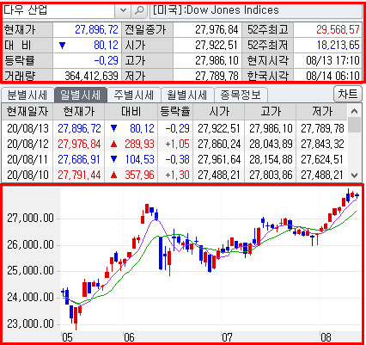Click the table scrollbar up arrow
Image resolution: width=366 pixels, height=345 pixels.
355,111
